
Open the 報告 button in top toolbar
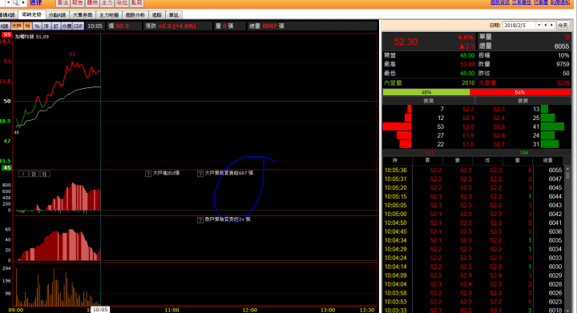78,3
